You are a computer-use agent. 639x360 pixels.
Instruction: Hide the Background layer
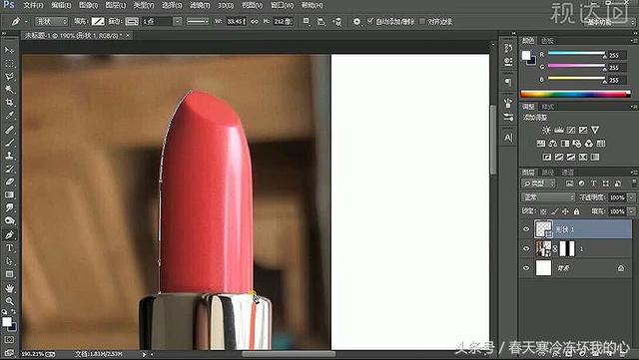click(x=526, y=268)
